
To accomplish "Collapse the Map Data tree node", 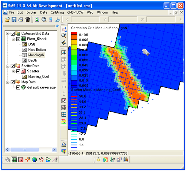I will (8, 82).
